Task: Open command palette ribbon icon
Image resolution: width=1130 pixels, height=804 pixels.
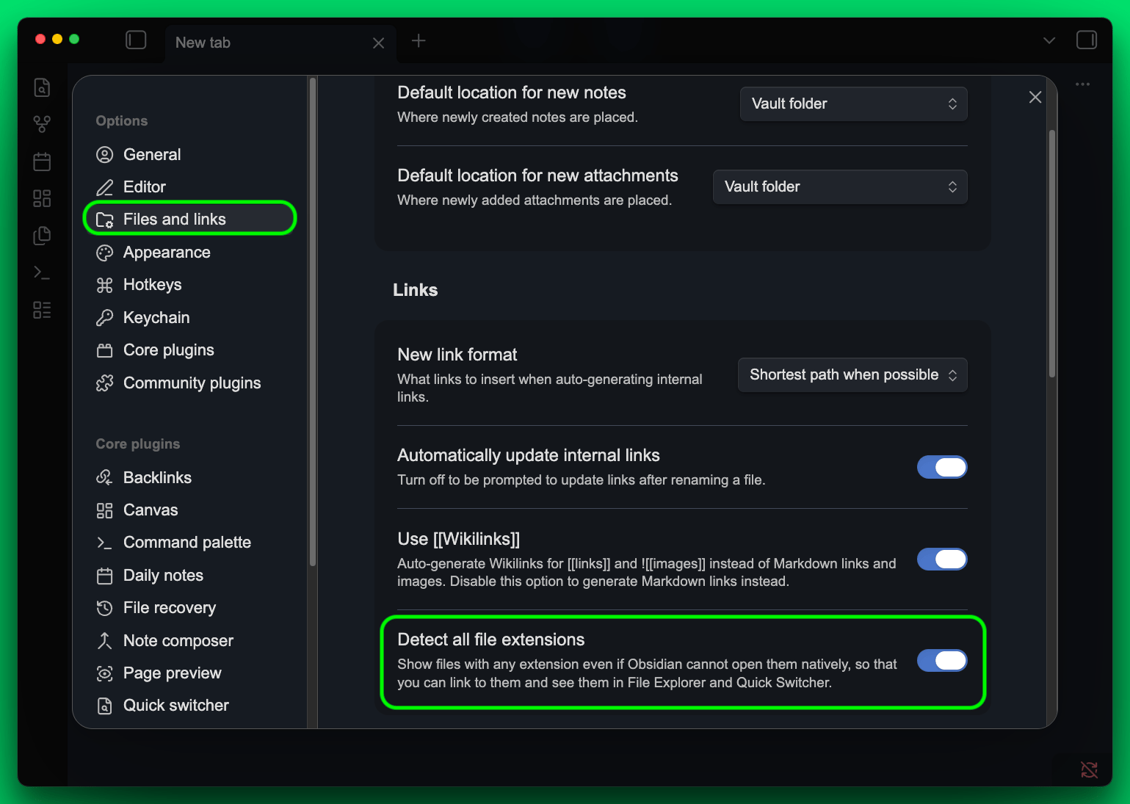Action: point(43,272)
